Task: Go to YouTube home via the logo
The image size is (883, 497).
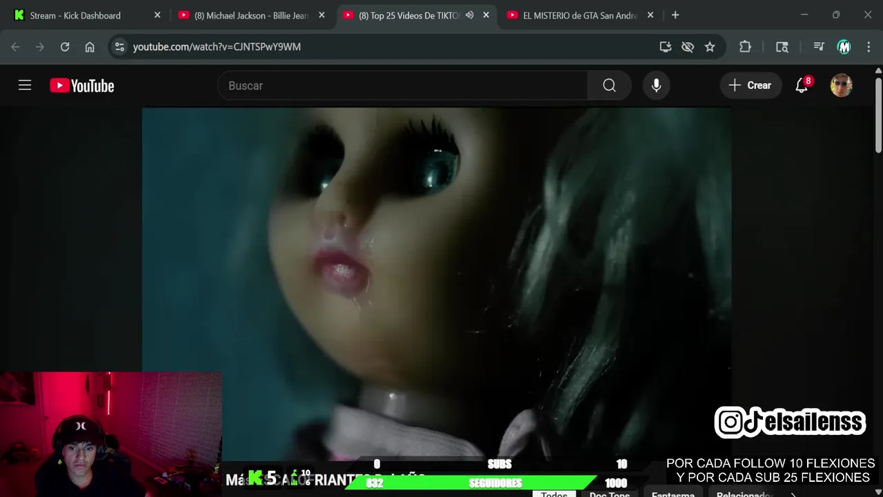Action: [x=81, y=86]
